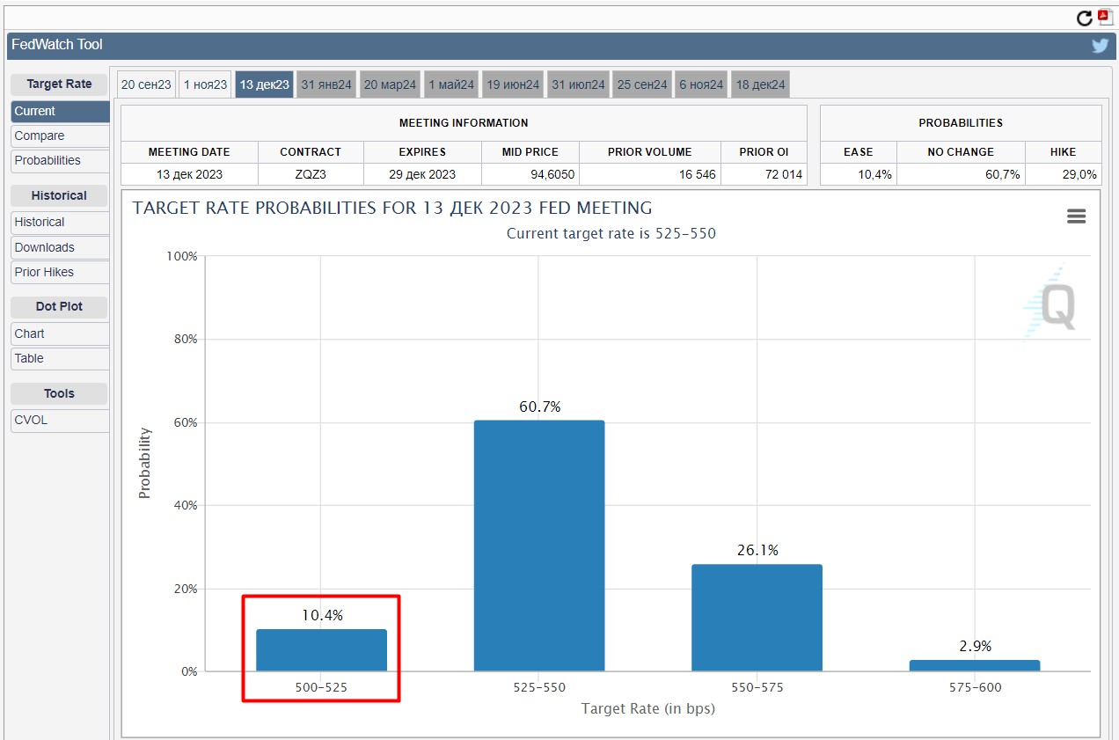1119x740 pixels.
Task: Click the 72 014 prior OI cell
Action: point(764,174)
